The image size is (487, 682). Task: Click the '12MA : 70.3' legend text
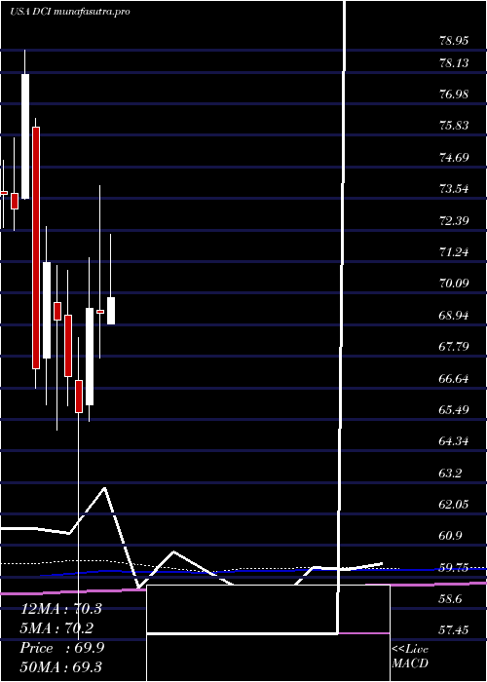coord(61,609)
